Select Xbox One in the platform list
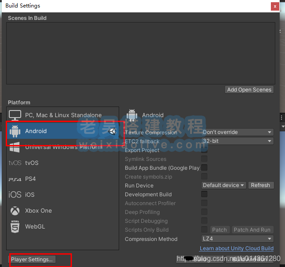 tap(38, 211)
